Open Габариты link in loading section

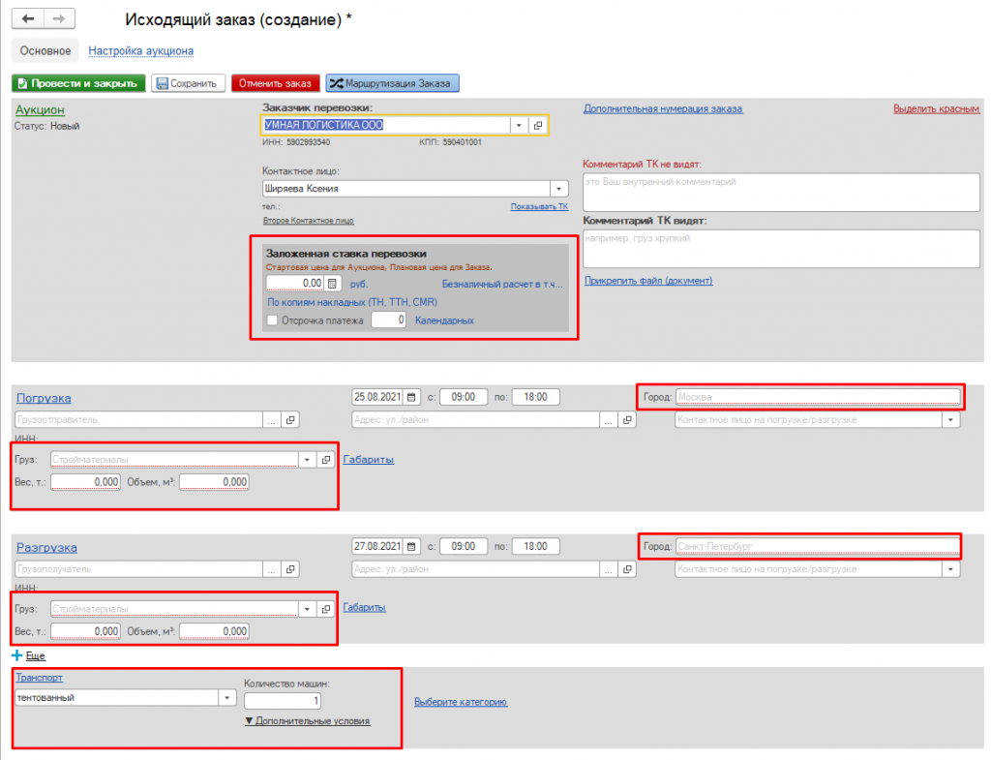pyautogui.click(x=369, y=460)
